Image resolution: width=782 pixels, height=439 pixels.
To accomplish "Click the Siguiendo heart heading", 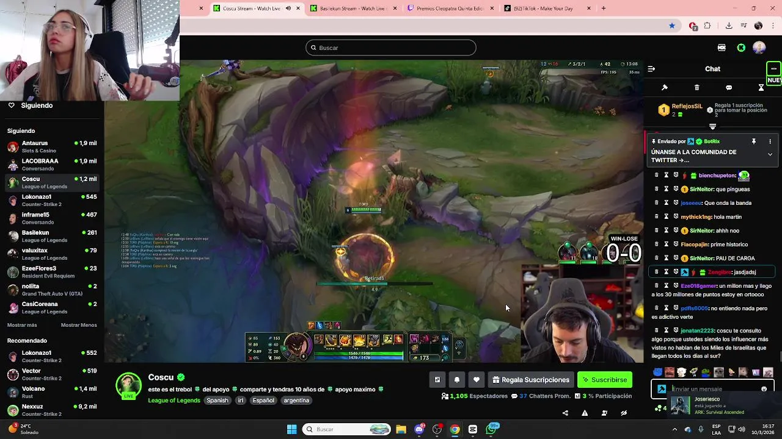I will pyautogui.click(x=31, y=105).
